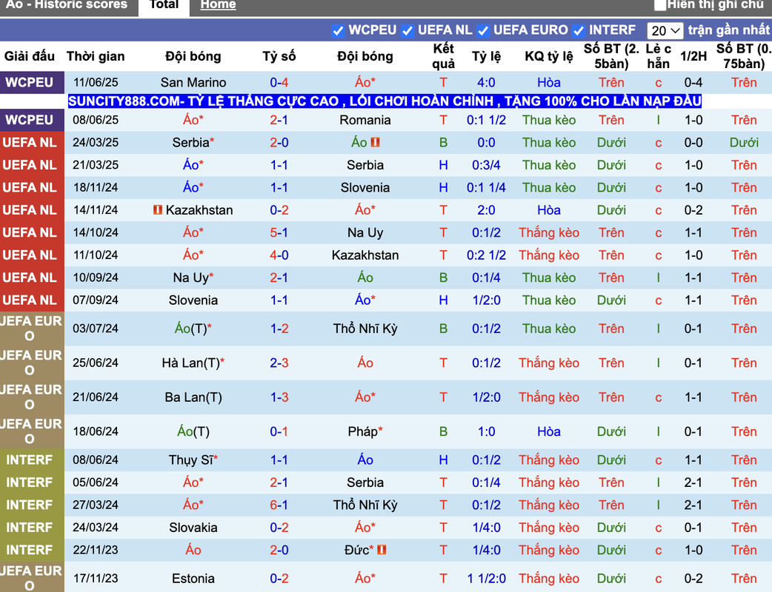Click the date 14/10/24

(96, 232)
